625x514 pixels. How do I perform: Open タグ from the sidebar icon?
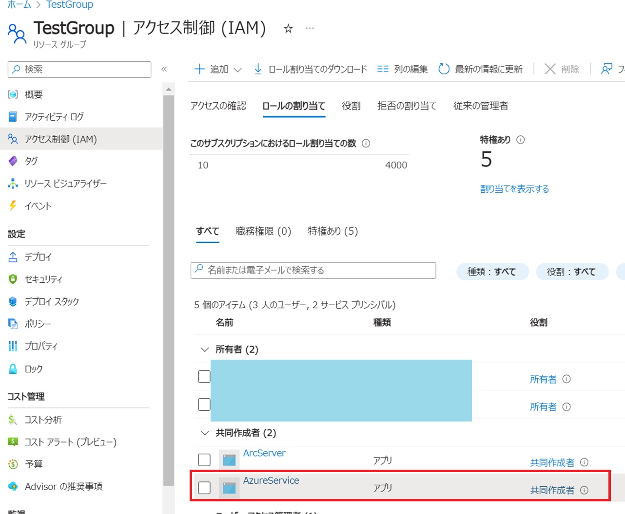[x=13, y=161]
